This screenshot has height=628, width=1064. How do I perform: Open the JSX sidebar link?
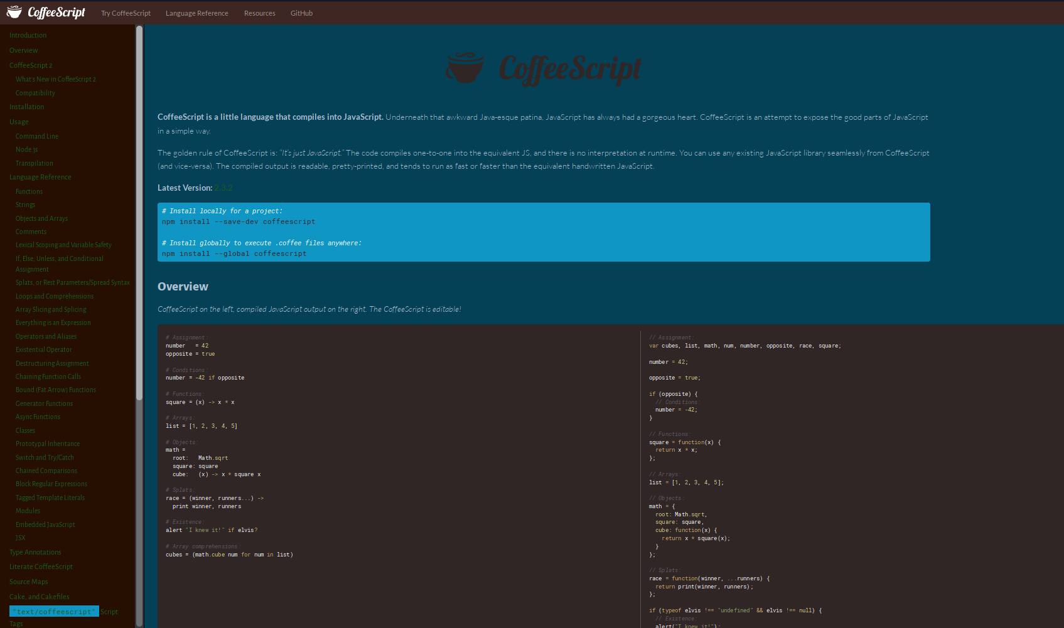tap(21, 538)
